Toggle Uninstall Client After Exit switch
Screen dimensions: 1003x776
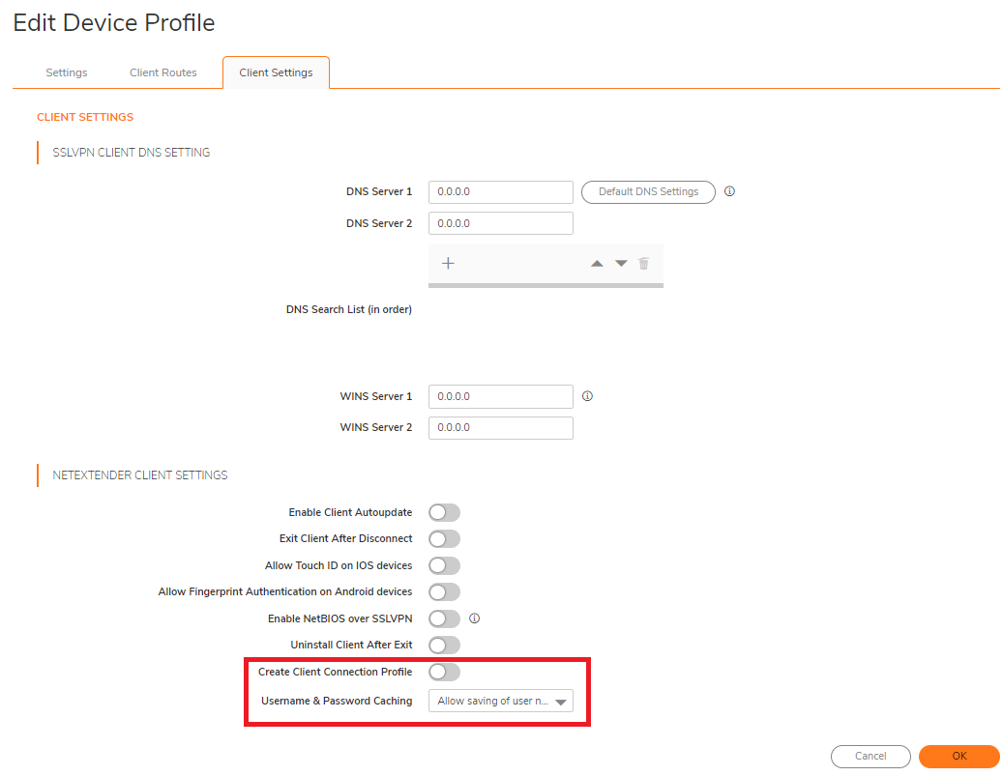pyautogui.click(x=445, y=645)
